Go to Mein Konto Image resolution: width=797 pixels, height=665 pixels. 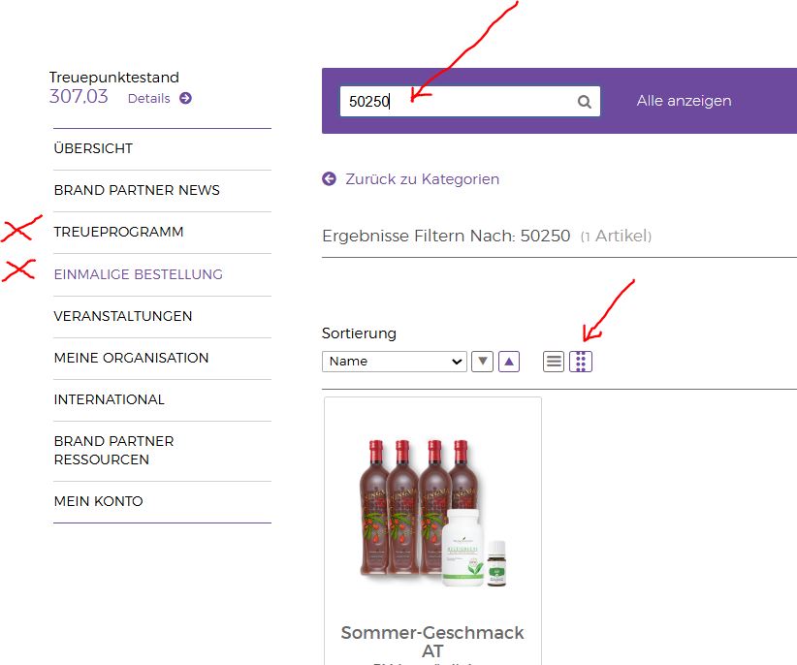(98, 501)
